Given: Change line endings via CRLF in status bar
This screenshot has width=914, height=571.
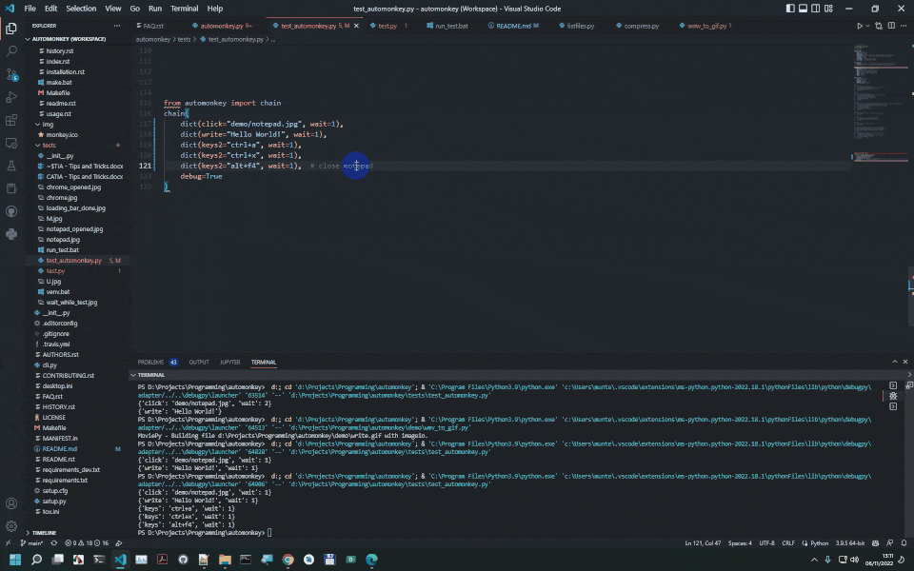Looking at the screenshot, I should 787,542.
